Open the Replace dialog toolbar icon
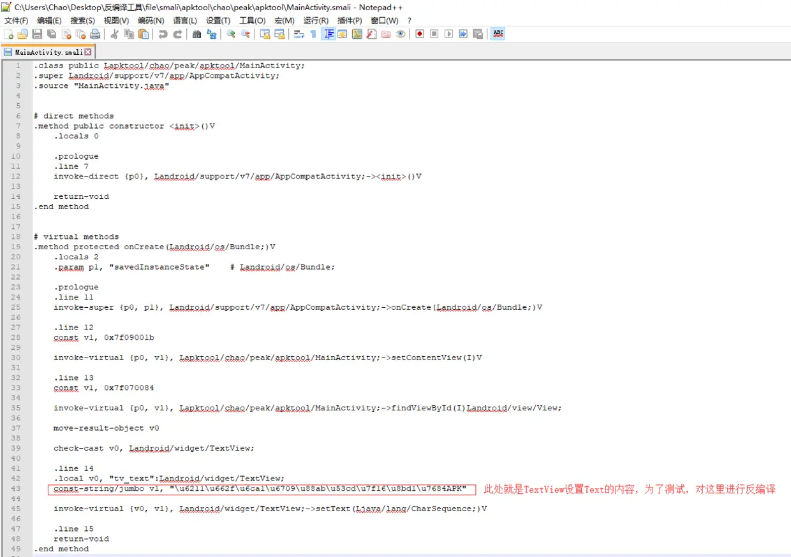 point(211,34)
